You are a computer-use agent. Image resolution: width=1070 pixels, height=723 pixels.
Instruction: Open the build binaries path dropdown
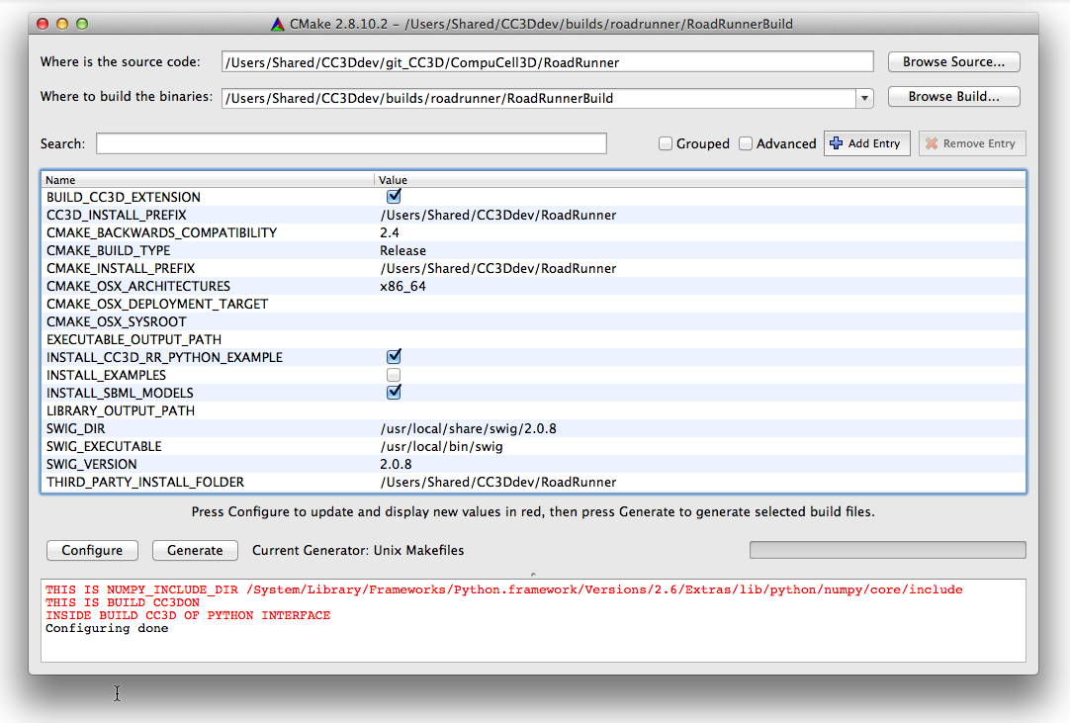click(x=864, y=98)
